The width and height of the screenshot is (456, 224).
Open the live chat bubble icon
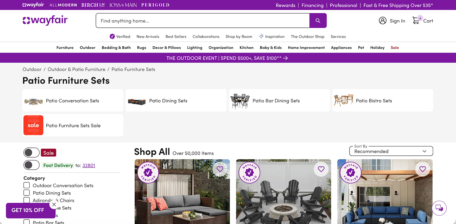(439, 208)
